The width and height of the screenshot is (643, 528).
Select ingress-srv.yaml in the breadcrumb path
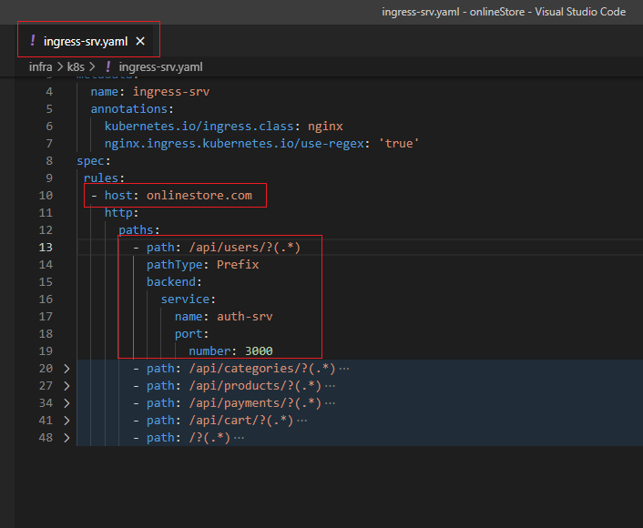tap(159, 67)
